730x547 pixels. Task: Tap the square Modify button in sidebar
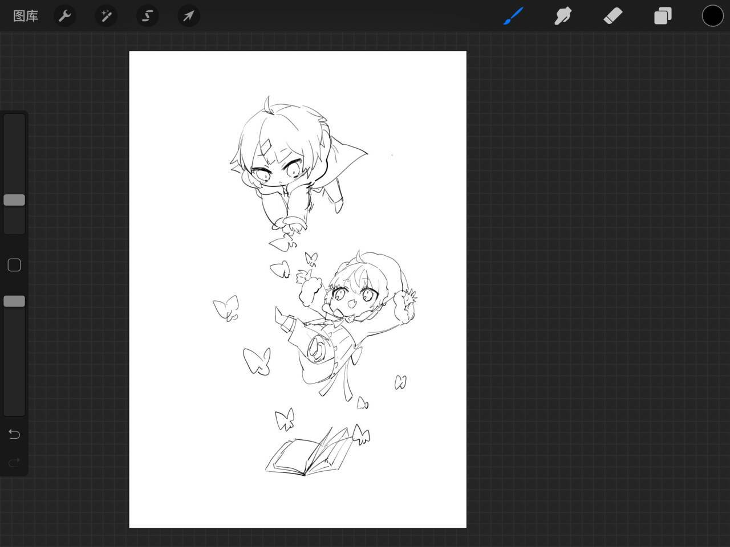click(14, 265)
